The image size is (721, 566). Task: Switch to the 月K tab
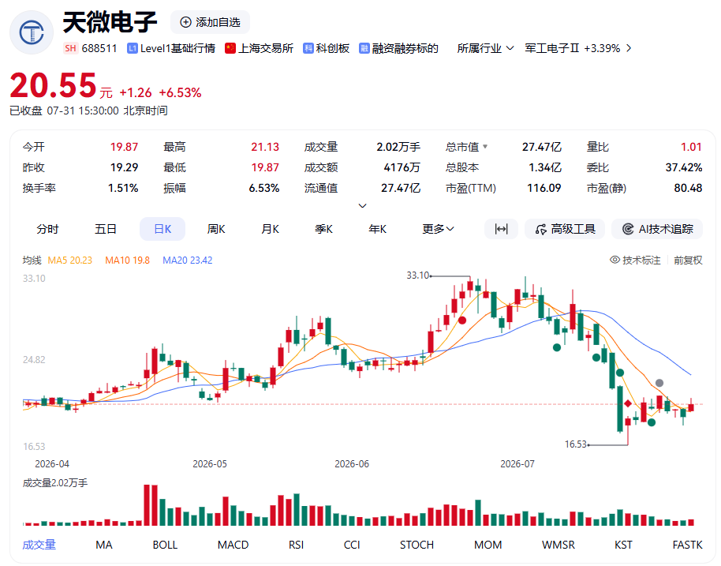(271, 229)
